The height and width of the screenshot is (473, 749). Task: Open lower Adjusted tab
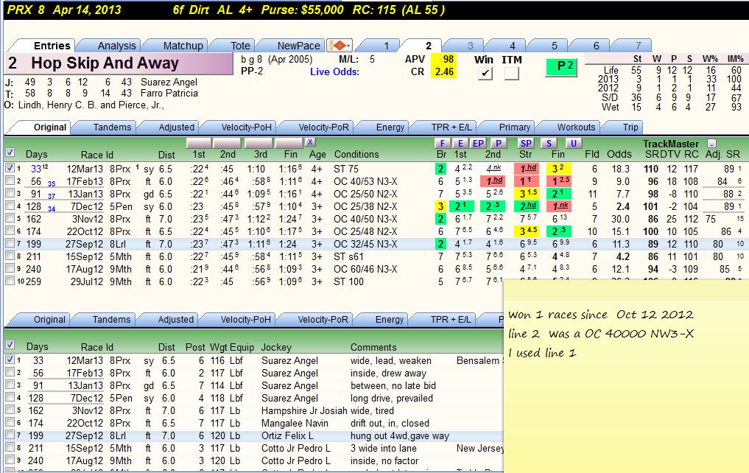pyautogui.click(x=175, y=320)
